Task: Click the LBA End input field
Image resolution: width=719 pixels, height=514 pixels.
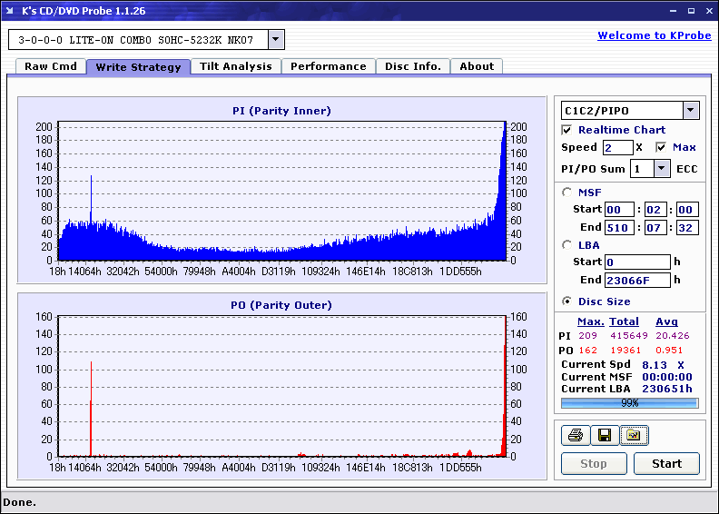Action: pyautogui.click(x=637, y=281)
